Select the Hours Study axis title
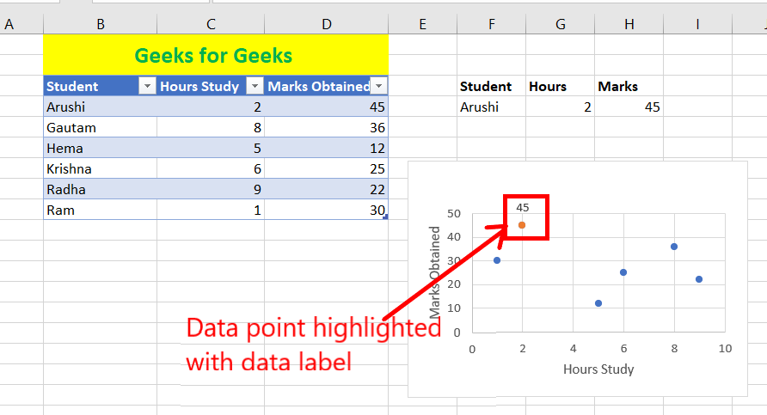 (598, 369)
